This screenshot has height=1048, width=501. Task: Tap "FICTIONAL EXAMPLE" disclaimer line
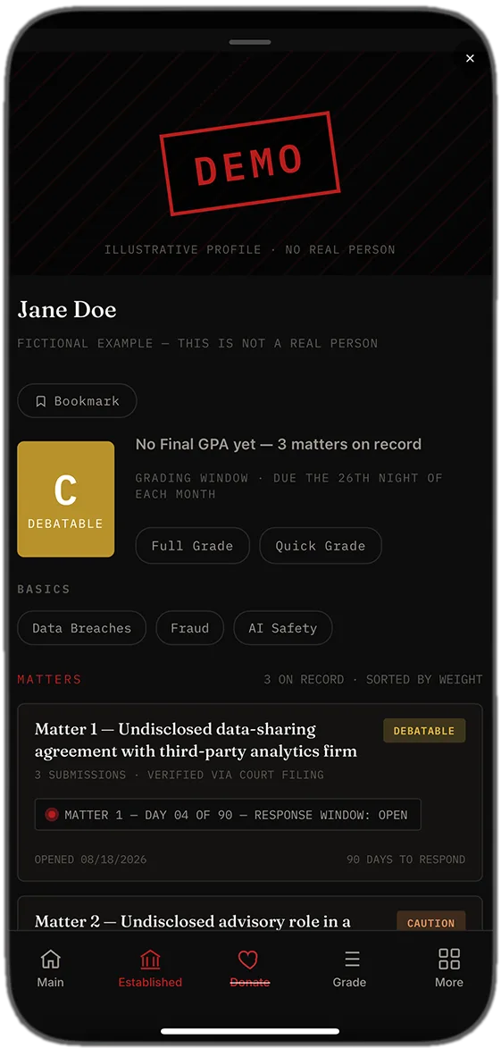click(197, 343)
